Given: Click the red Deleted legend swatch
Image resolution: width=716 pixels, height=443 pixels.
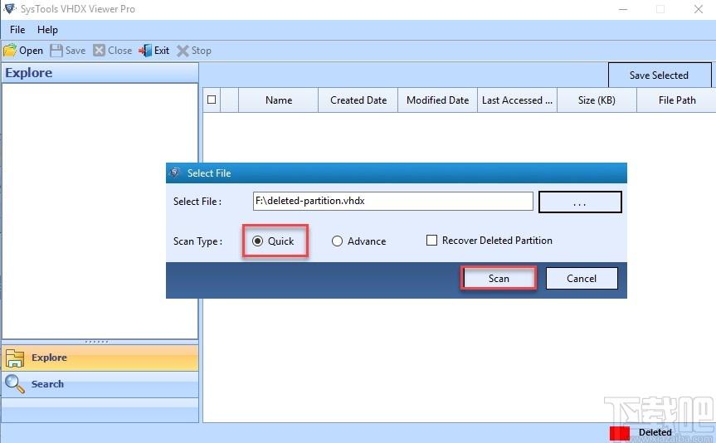Looking at the screenshot, I should coord(620,432).
